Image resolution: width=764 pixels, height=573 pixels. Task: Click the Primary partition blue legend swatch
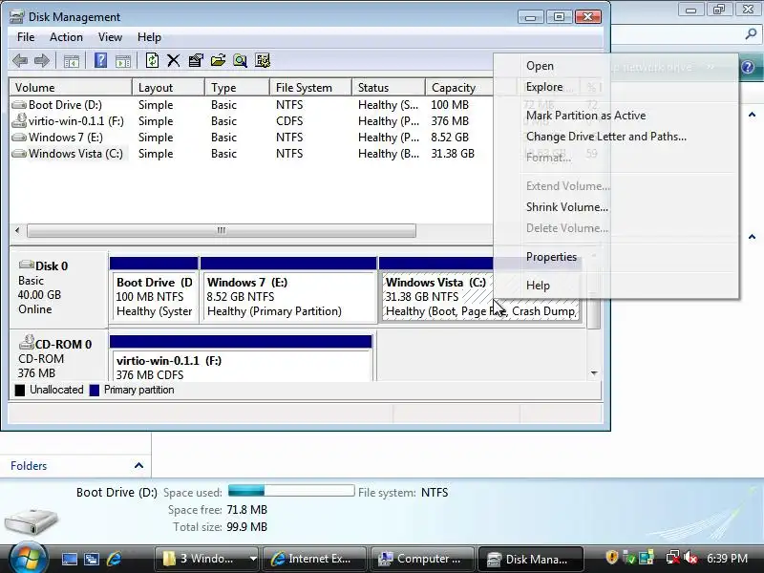95,391
